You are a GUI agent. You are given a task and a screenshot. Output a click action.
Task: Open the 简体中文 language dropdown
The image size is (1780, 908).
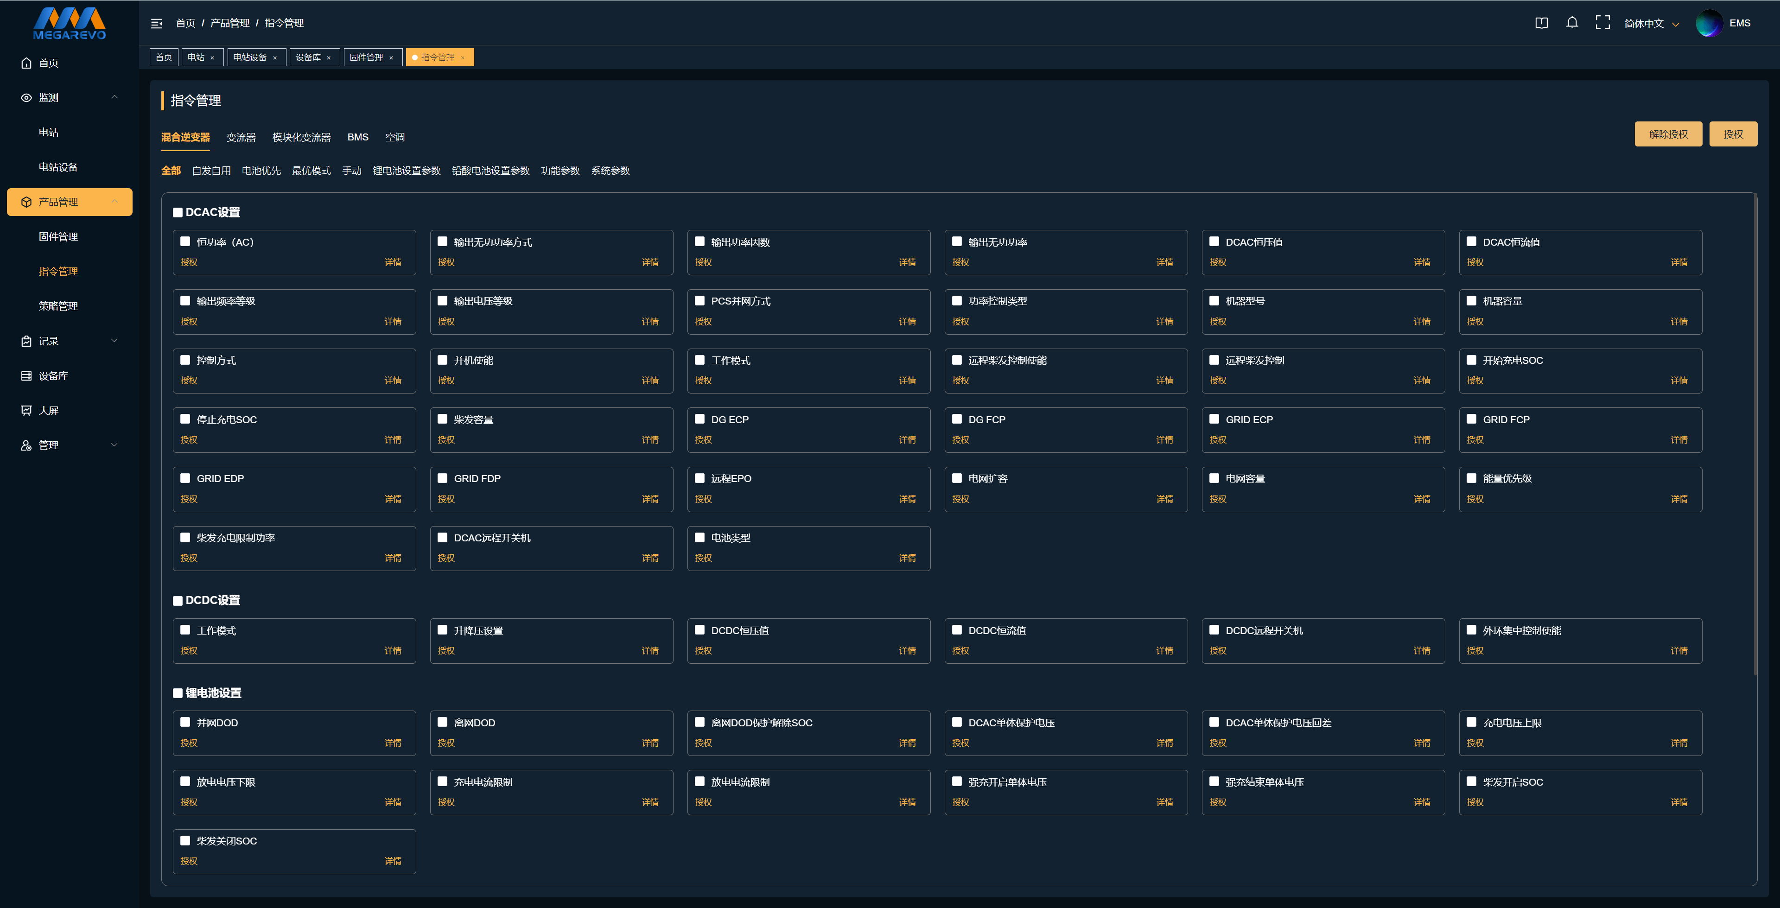click(x=1651, y=24)
